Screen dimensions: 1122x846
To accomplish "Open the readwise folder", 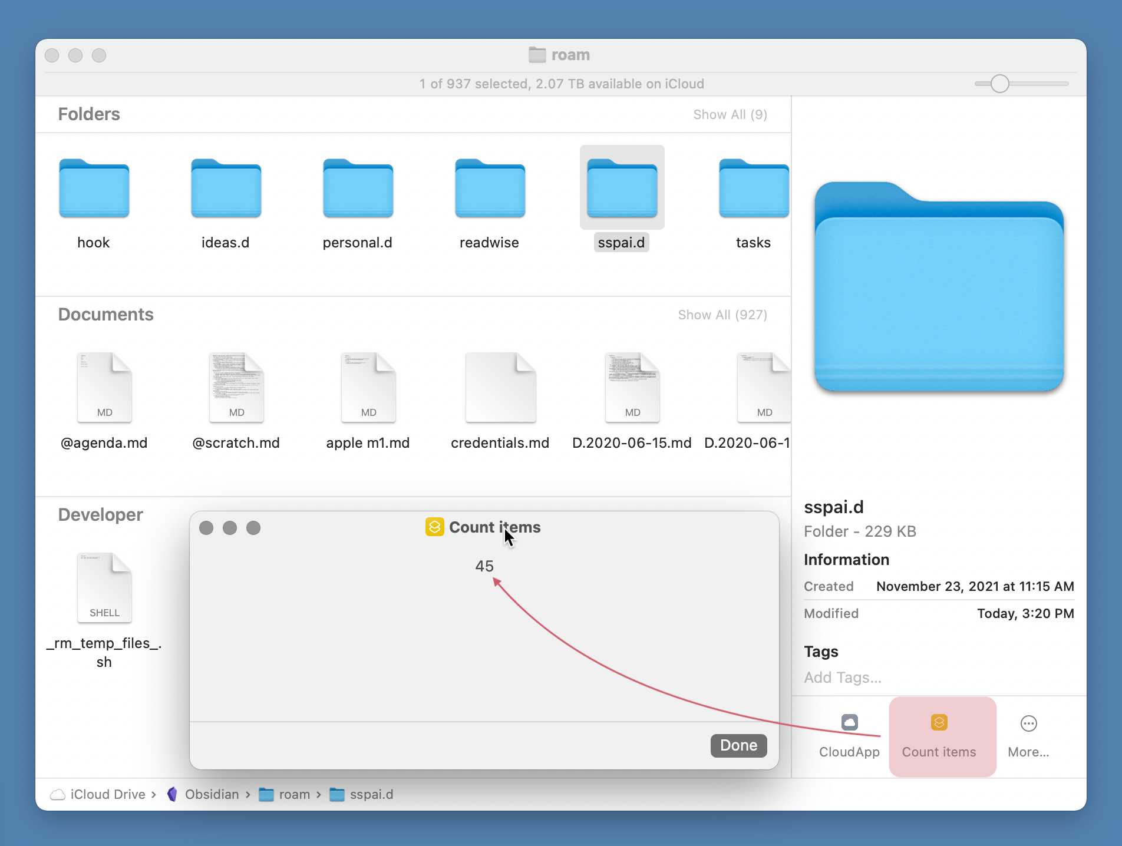I will pyautogui.click(x=490, y=189).
